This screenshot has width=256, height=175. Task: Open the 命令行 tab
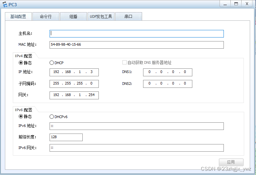tap(46, 16)
